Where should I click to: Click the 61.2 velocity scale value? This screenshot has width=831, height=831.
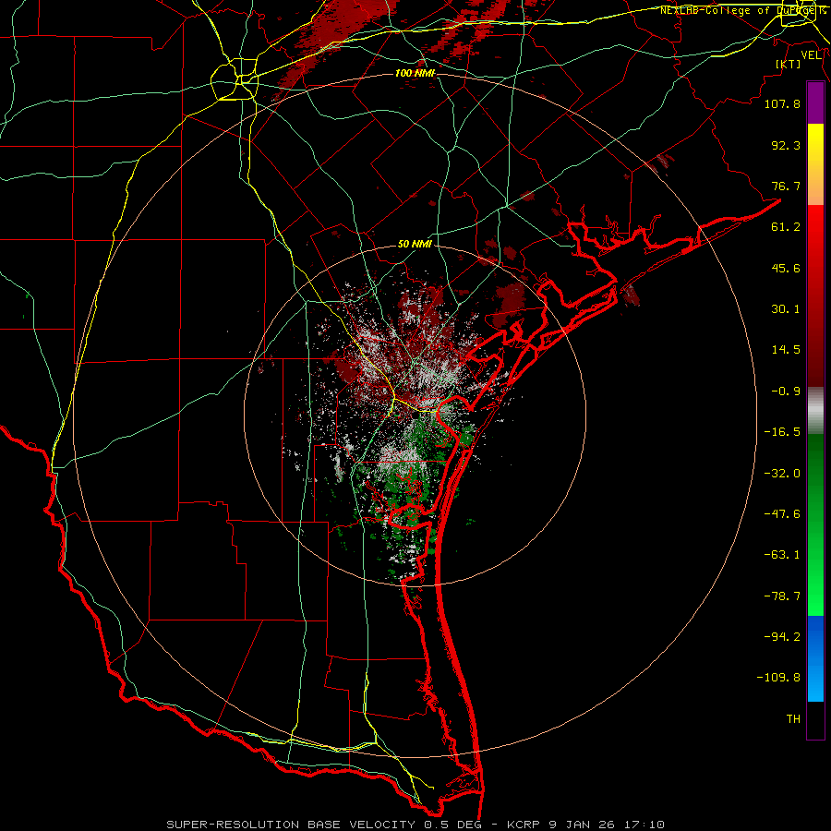(x=786, y=227)
